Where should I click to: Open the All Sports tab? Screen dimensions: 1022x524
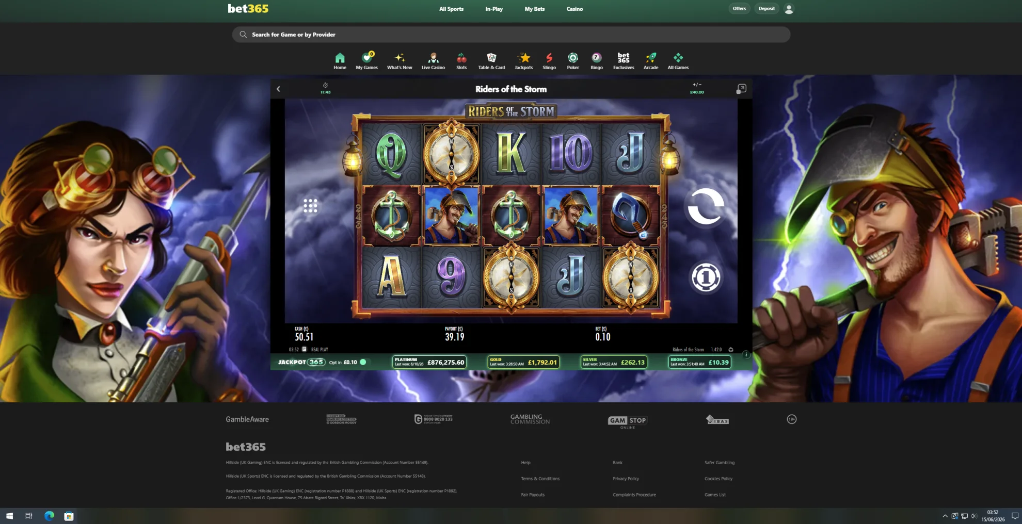[451, 9]
